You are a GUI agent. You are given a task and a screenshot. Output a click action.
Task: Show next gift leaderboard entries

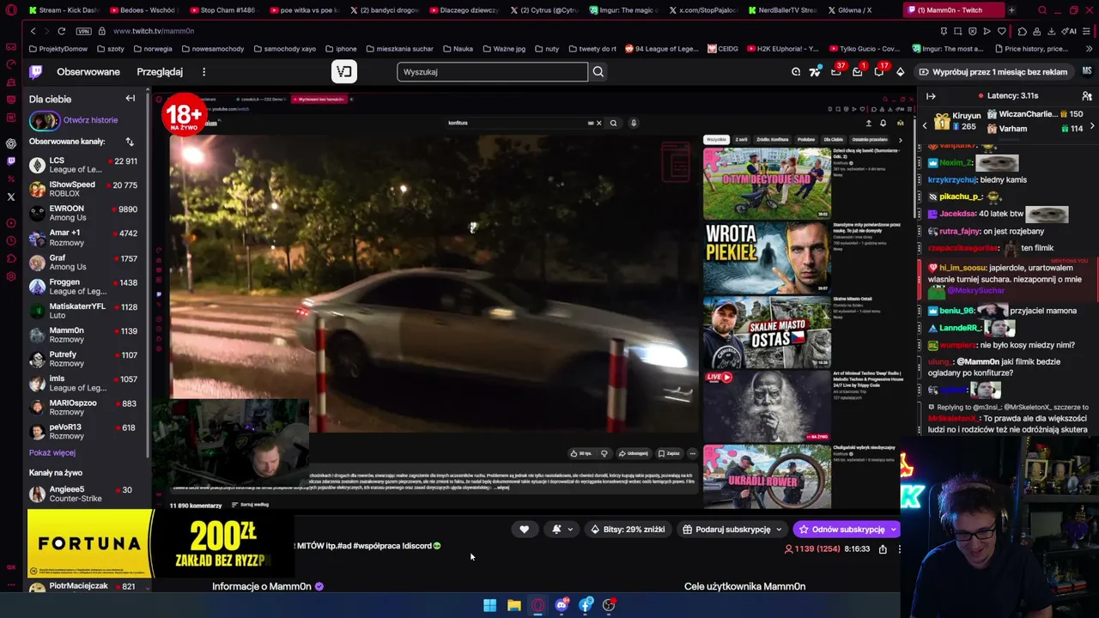pyautogui.click(x=1091, y=126)
